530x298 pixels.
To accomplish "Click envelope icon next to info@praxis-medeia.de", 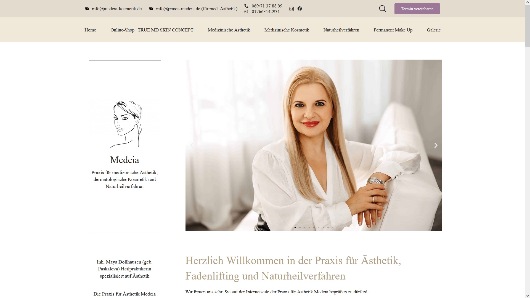I will coord(151,9).
